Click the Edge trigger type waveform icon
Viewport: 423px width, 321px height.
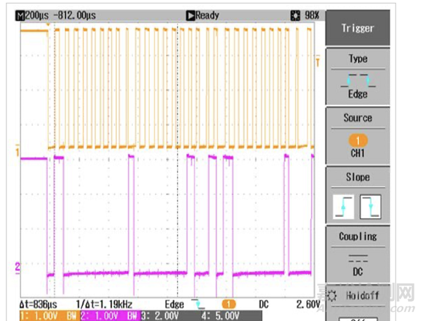357,80
